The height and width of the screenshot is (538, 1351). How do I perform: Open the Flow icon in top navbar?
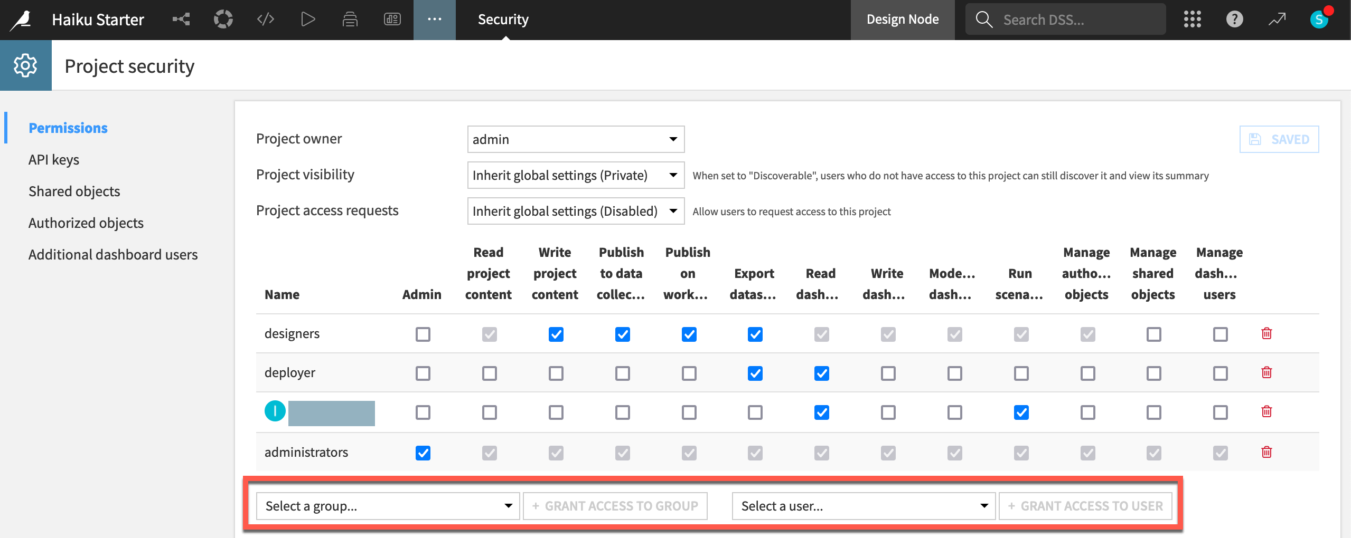(181, 20)
